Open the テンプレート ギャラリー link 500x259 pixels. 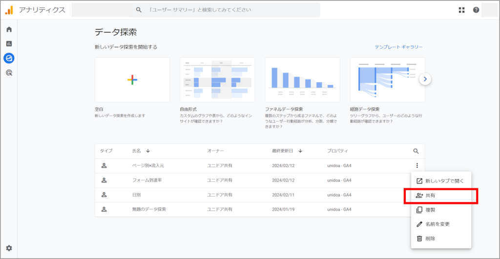398,47
